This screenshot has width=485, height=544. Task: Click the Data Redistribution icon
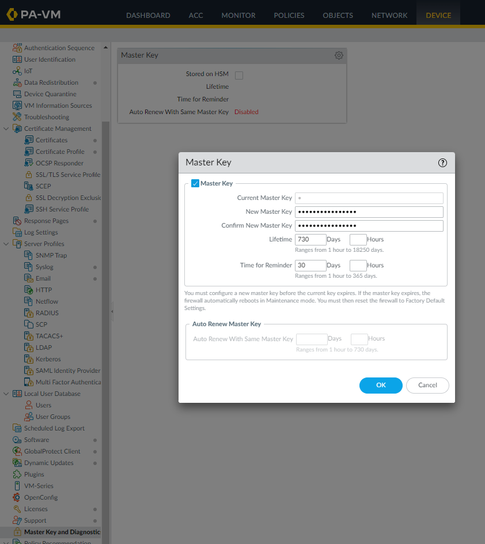[17, 82]
